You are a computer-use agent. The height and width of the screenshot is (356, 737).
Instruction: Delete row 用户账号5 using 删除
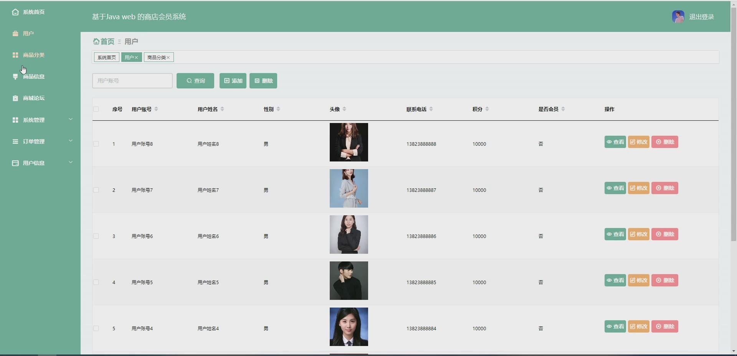tap(665, 280)
